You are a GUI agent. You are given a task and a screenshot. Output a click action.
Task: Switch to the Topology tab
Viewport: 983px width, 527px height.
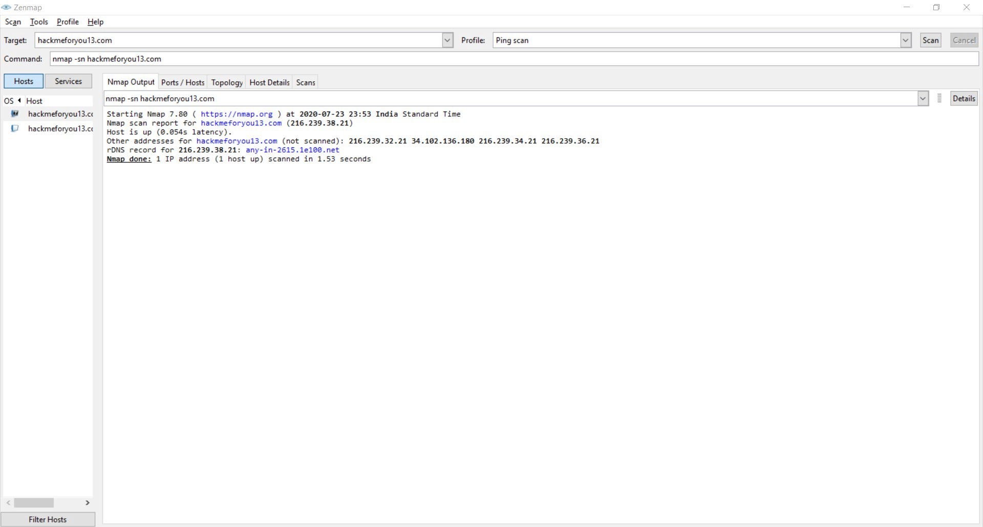[227, 82]
